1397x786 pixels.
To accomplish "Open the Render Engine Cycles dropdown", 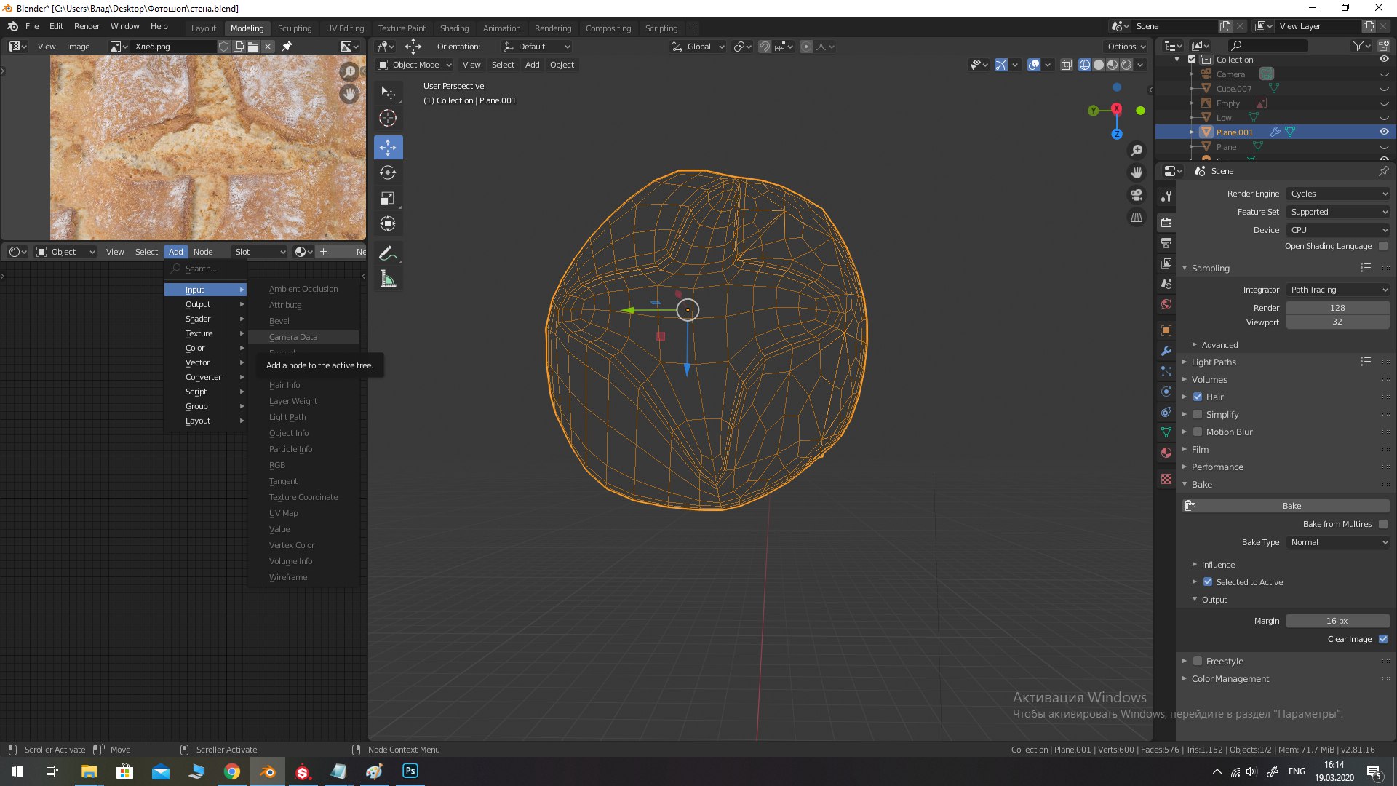I will (x=1338, y=194).
